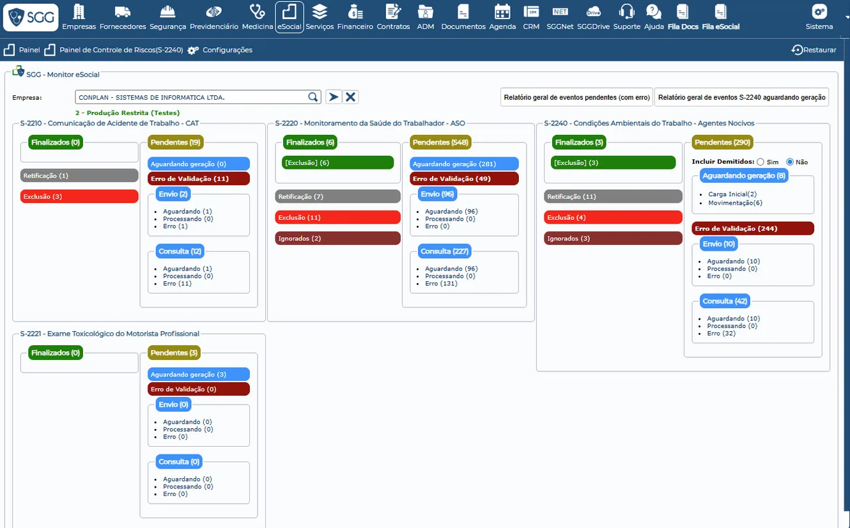Open S-2240 Aguardando geração (8)
The image size is (850, 528).
(x=744, y=175)
